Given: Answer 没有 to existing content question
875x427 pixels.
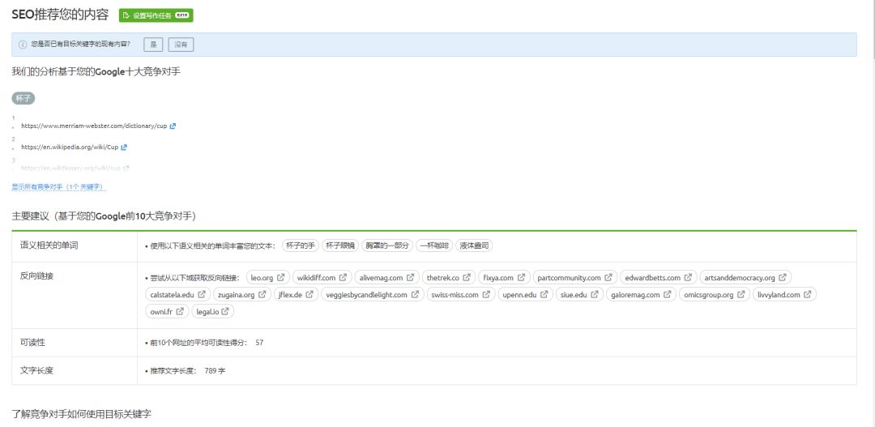Looking at the screenshot, I should coord(181,45).
